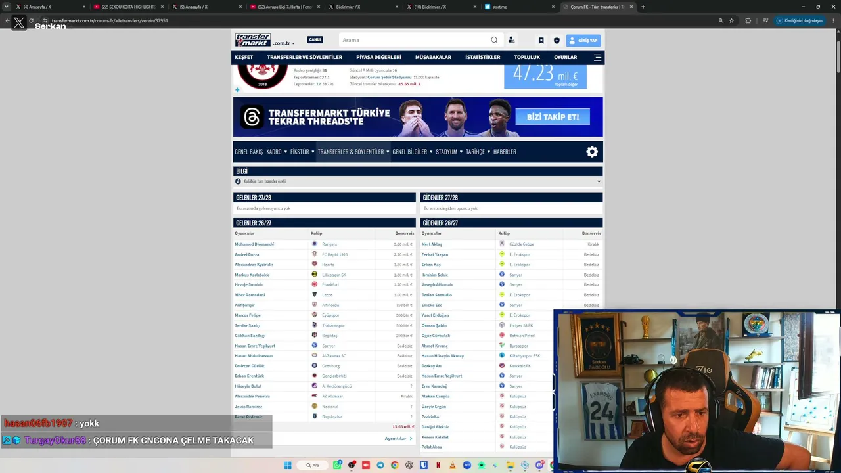Viewport: 841px width, 473px height.
Task: Click the Hearts club crest
Action: tap(314, 265)
